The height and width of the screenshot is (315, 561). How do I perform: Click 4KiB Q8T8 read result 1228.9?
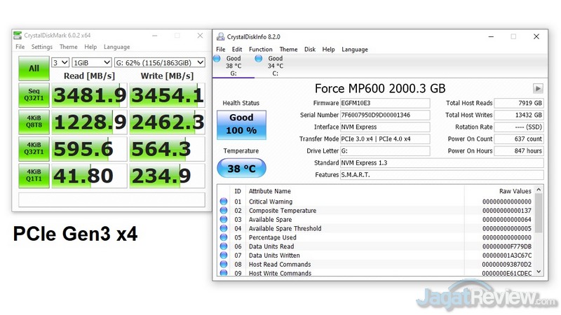90,122
